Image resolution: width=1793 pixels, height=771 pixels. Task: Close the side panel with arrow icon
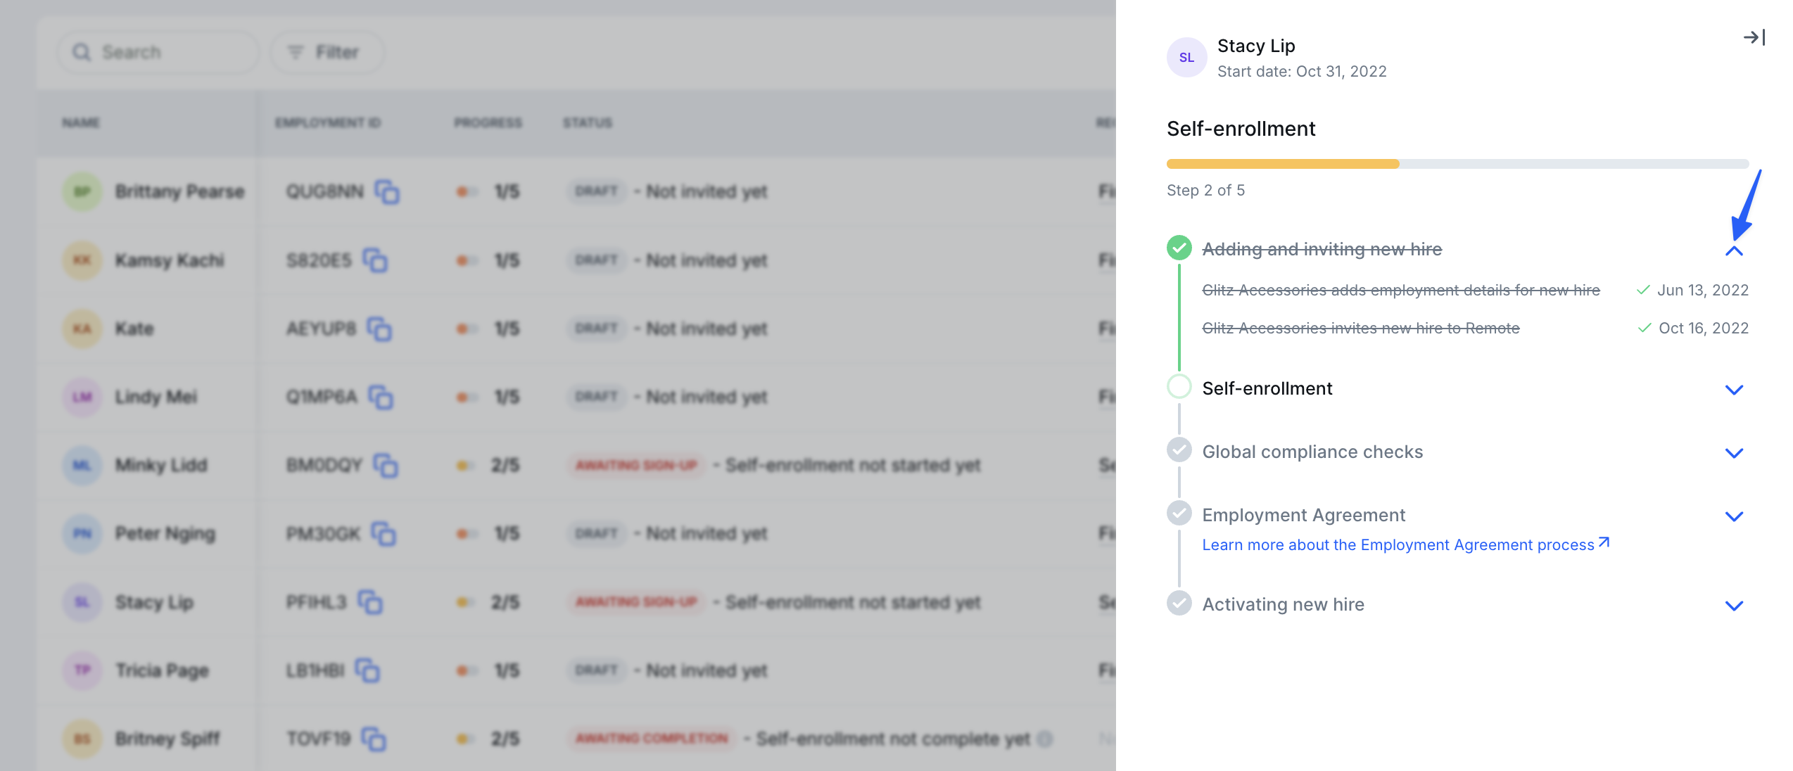(1754, 37)
